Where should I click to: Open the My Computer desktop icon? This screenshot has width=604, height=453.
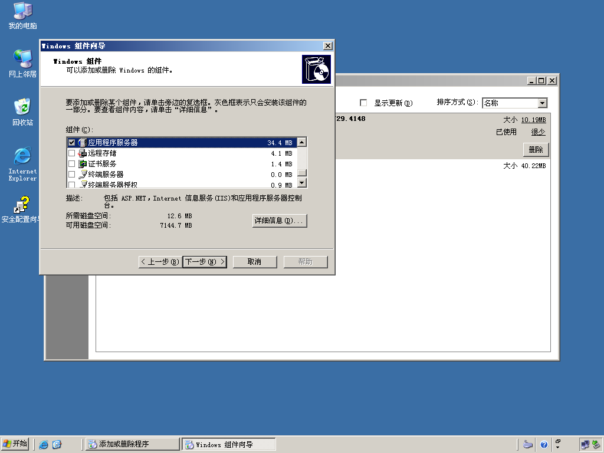pos(23,15)
